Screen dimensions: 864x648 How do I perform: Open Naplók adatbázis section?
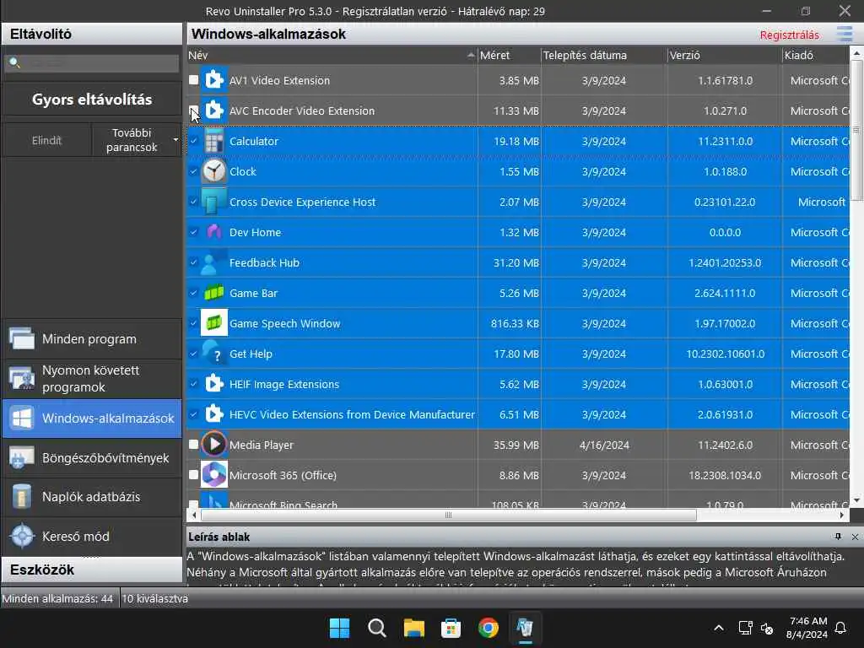point(92,497)
